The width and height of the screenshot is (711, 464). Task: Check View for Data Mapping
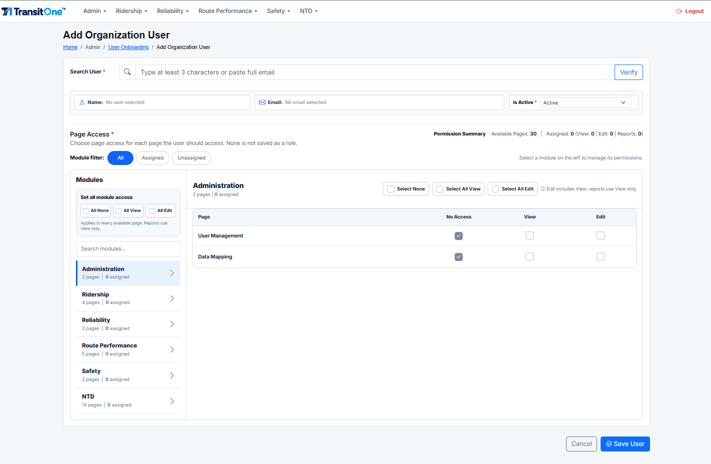tap(530, 256)
